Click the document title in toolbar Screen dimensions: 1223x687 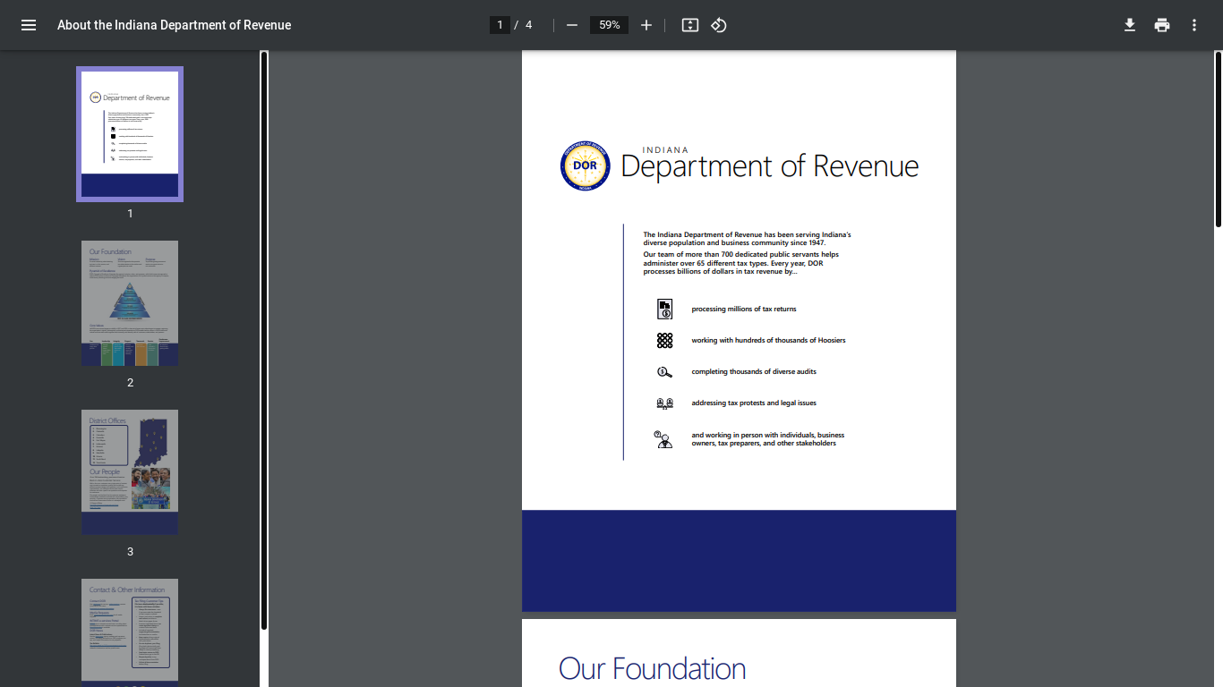click(174, 25)
